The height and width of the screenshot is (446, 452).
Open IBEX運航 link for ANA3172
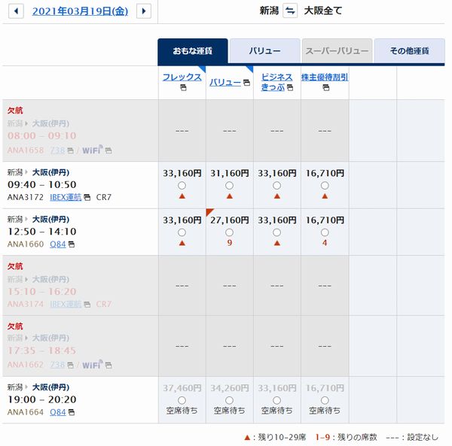66,197
